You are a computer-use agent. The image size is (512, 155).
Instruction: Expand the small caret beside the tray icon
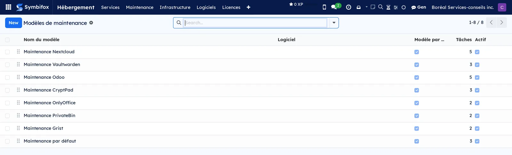click(366, 6)
